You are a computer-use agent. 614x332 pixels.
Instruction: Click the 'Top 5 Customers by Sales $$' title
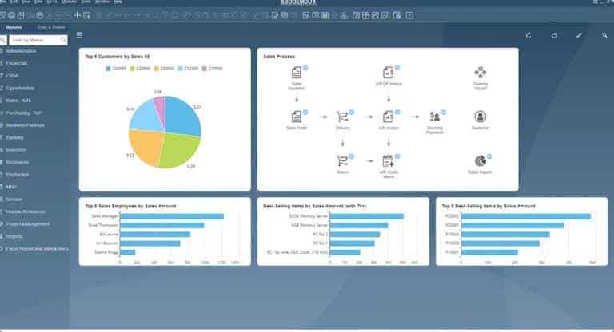coord(117,57)
